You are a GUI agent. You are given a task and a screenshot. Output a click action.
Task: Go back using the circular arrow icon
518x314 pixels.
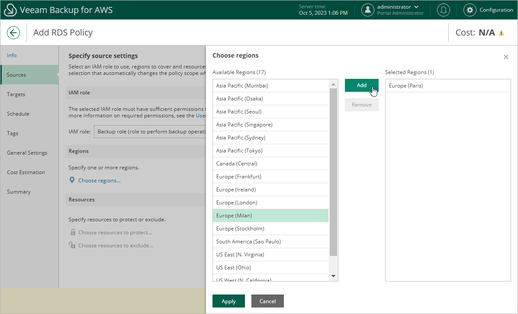tap(13, 33)
